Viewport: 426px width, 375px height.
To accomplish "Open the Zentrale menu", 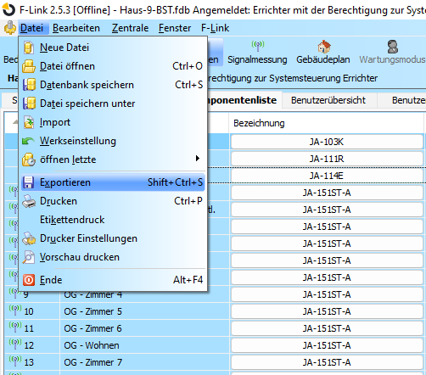I will click(x=130, y=28).
